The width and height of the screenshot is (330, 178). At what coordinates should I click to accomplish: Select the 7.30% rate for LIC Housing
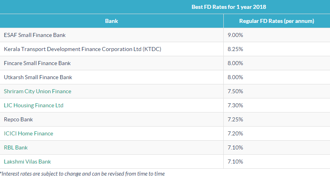click(235, 105)
